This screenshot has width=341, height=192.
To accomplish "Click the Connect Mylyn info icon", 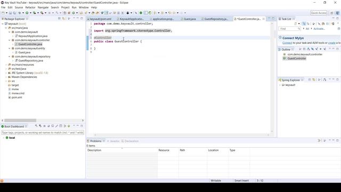I will [280, 38].
